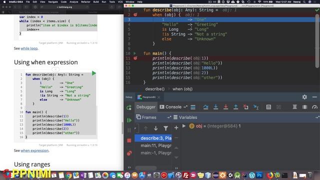Click the 'describe()' breadcrumb
Screen dimensions: 320x180
[x=155, y=89]
